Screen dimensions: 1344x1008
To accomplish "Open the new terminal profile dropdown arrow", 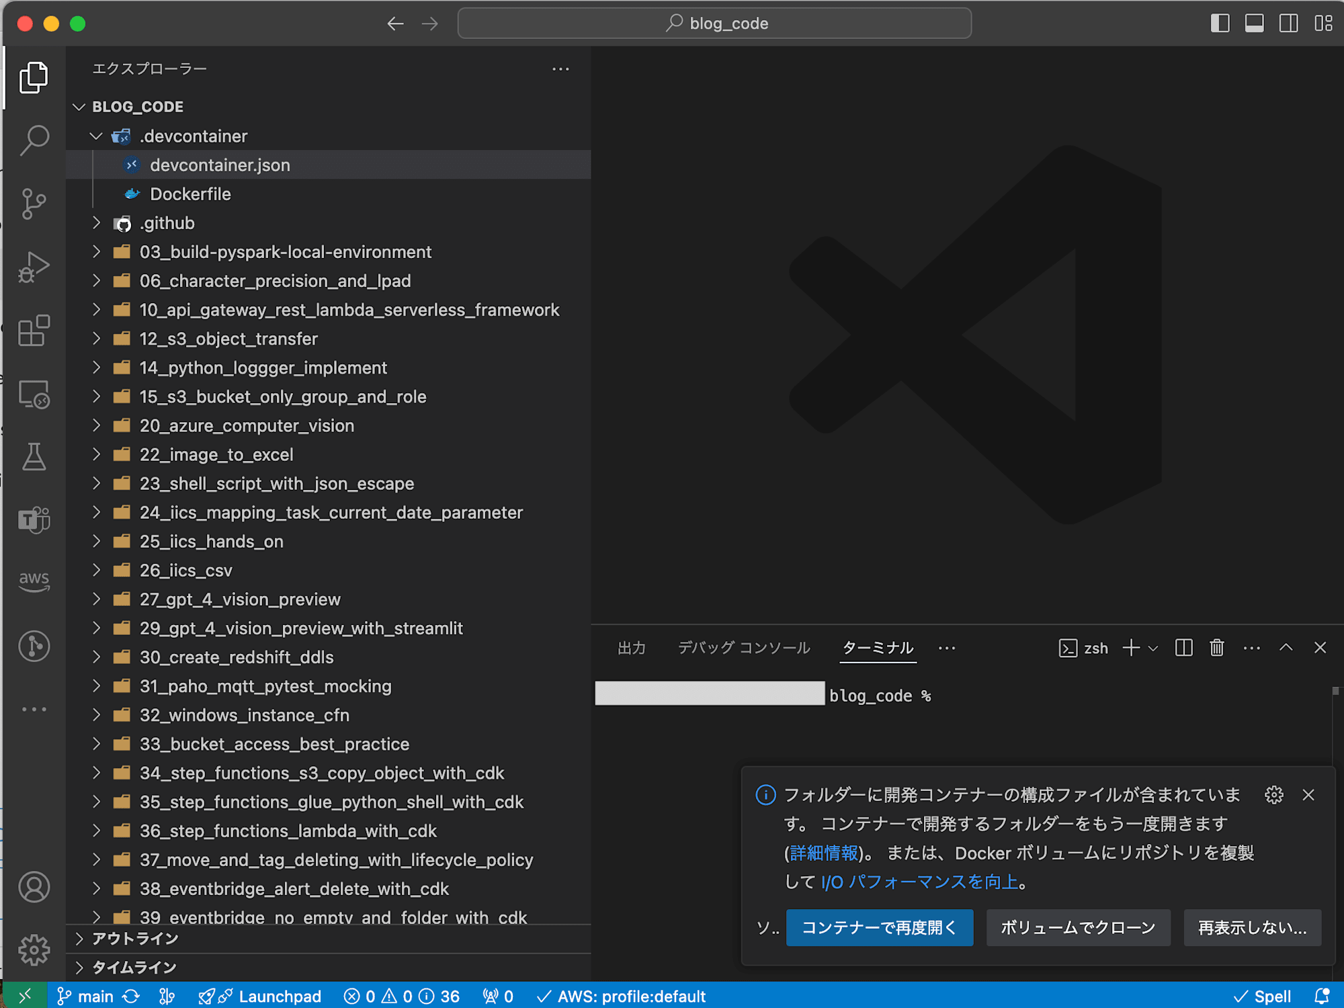I will point(1153,648).
